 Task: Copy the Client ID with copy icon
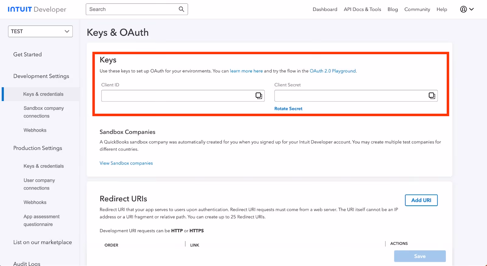[x=259, y=96]
